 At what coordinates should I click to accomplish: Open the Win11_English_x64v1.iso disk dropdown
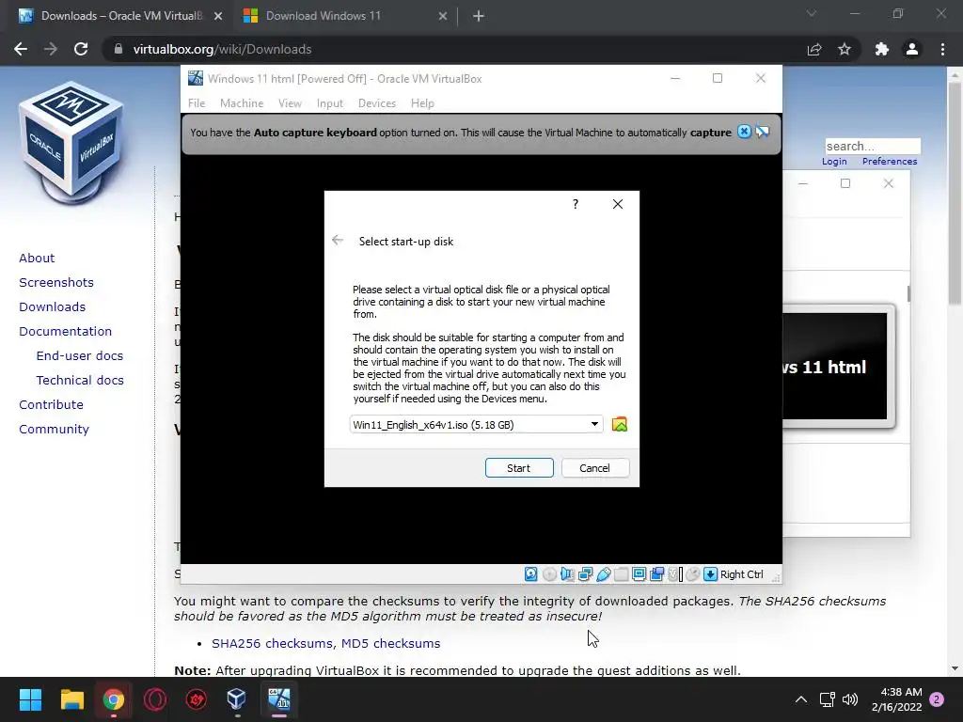[476, 424]
